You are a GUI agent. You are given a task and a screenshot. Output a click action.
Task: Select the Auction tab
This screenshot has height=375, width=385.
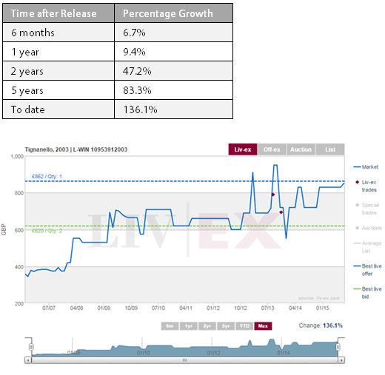tap(301, 149)
